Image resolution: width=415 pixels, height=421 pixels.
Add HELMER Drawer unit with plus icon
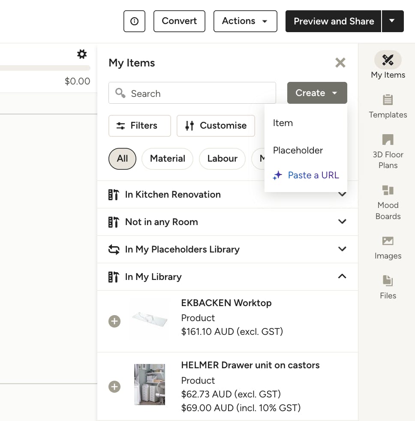(x=114, y=387)
